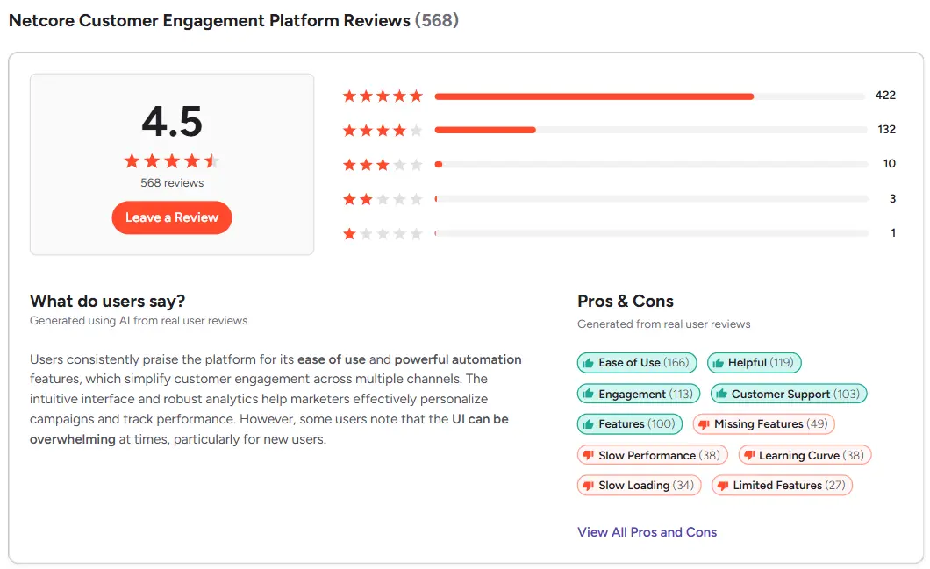Screen dimensions: 930x569
Task: Click thumbs-up icon on Engagement tag
Action: coord(589,394)
